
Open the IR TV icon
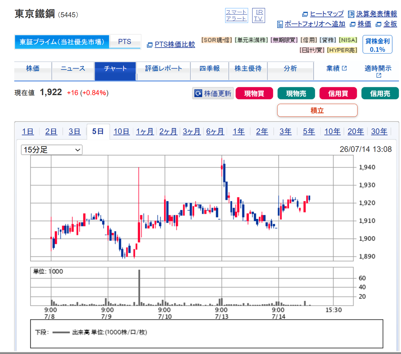point(258,15)
